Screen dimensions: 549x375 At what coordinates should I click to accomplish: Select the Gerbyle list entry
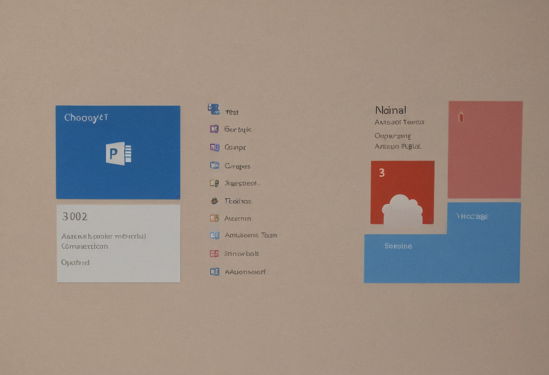(x=238, y=129)
